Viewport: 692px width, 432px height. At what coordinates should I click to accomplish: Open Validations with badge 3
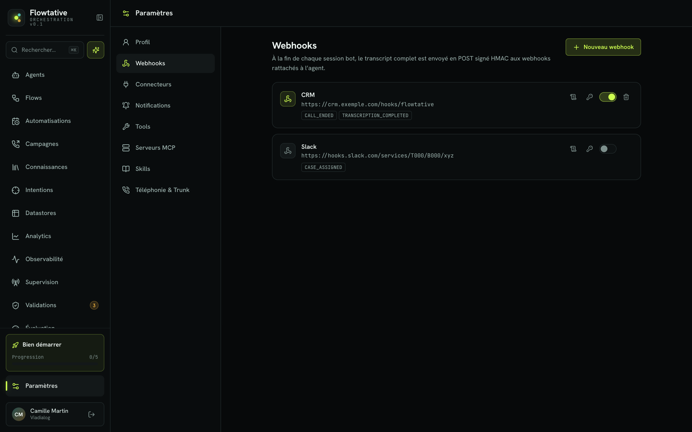coord(55,305)
